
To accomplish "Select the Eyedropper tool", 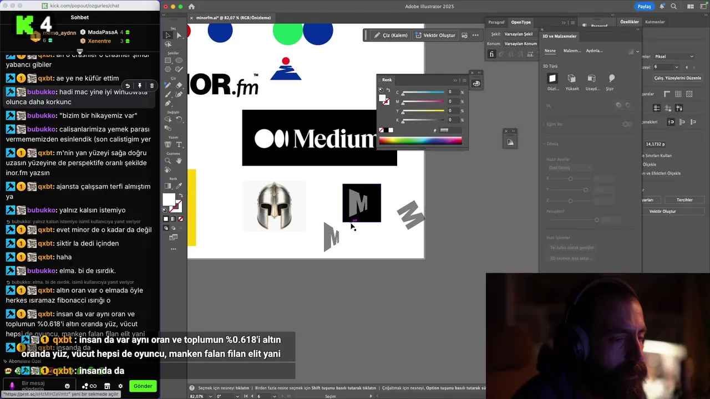I will click(x=179, y=186).
